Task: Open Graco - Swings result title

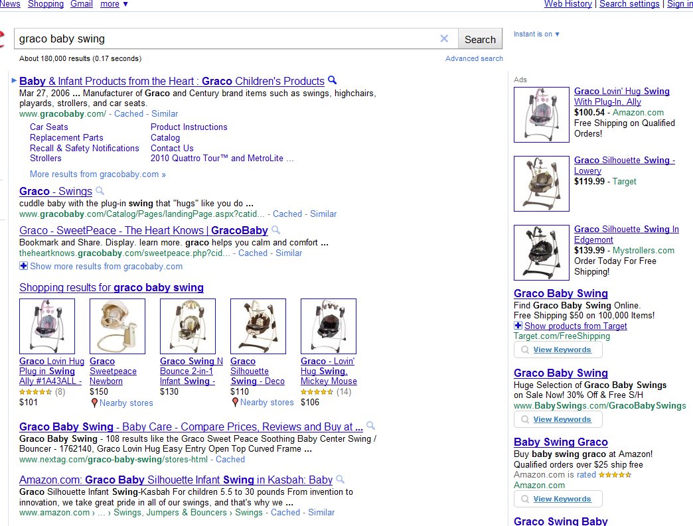Action: click(x=56, y=191)
